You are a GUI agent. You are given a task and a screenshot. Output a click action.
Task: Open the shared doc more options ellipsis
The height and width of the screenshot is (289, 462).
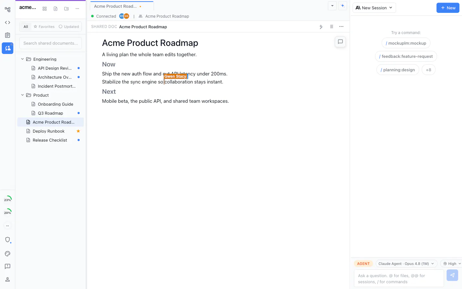click(341, 27)
